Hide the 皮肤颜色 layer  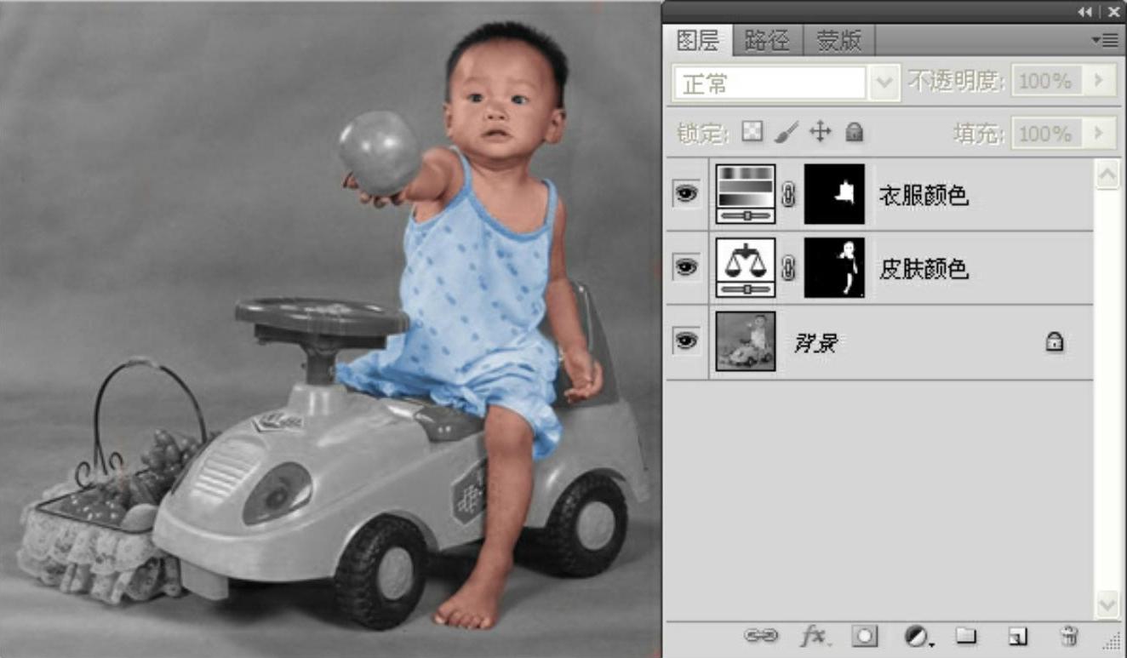coord(686,267)
